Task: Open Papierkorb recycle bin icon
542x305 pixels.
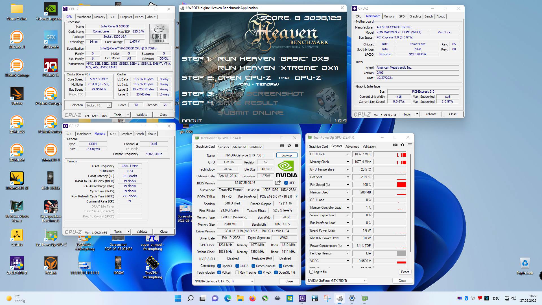Action: [525, 266]
